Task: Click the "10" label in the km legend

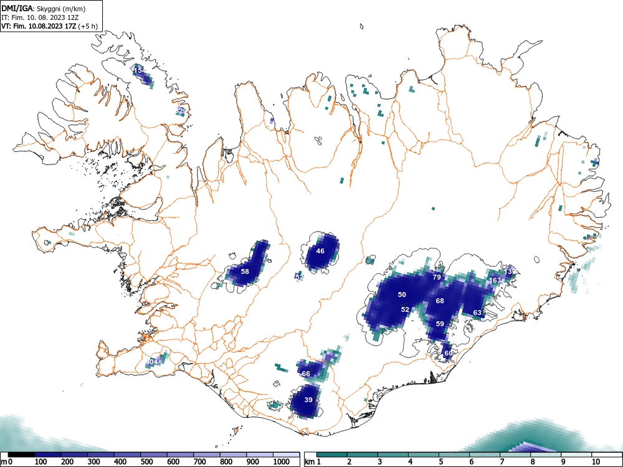Action: (596, 462)
